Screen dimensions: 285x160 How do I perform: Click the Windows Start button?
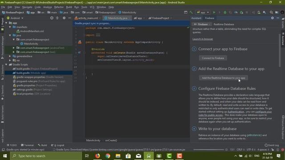[x=5, y=156]
